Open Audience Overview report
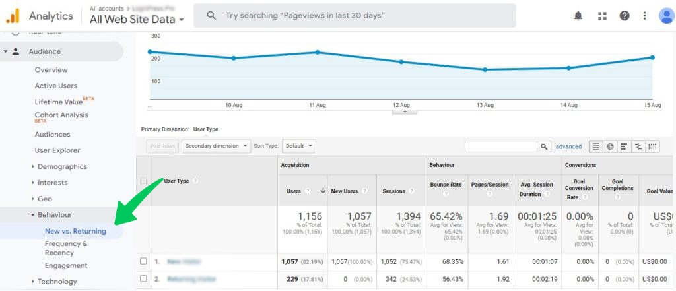The image size is (676, 291). click(x=51, y=70)
